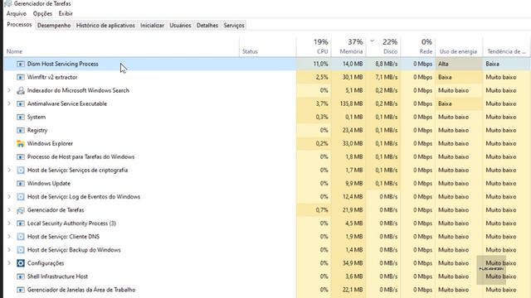Open the Histórico de aplicativos tab
Image resolution: width=531 pixels, height=298 pixels.
pyautogui.click(x=105, y=26)
